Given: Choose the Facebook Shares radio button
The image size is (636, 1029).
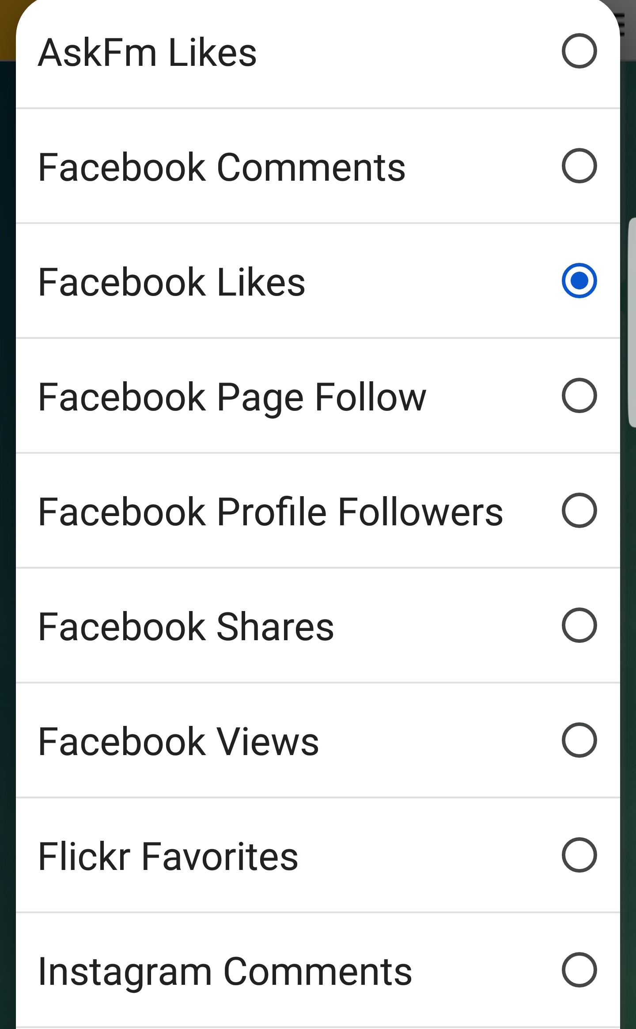Looking at the screenshot, I should pyautogui.click(x=579, y=625).
